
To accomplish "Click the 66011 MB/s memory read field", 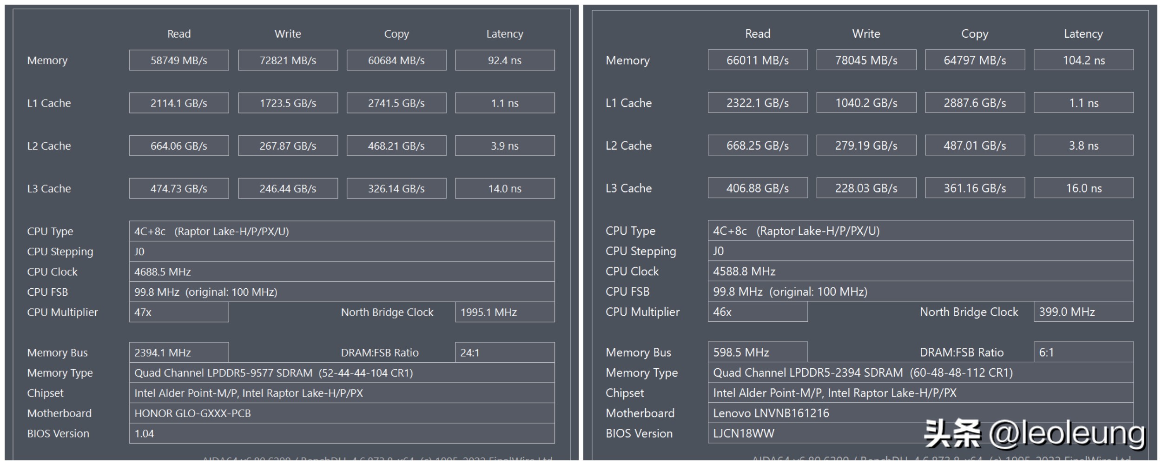I will 758,60.
